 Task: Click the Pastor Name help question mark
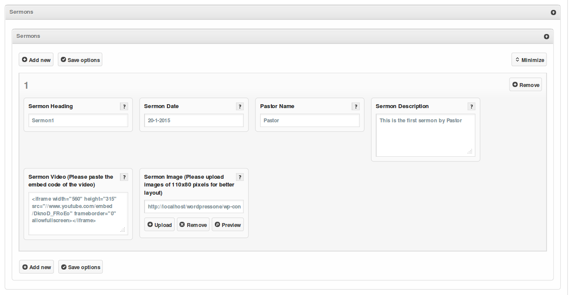(x=355, y=107)
